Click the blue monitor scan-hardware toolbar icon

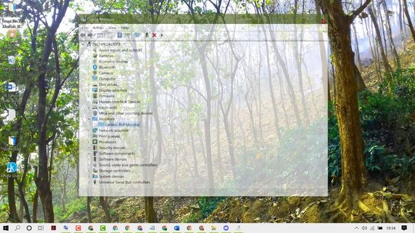[x=137, y=35]
